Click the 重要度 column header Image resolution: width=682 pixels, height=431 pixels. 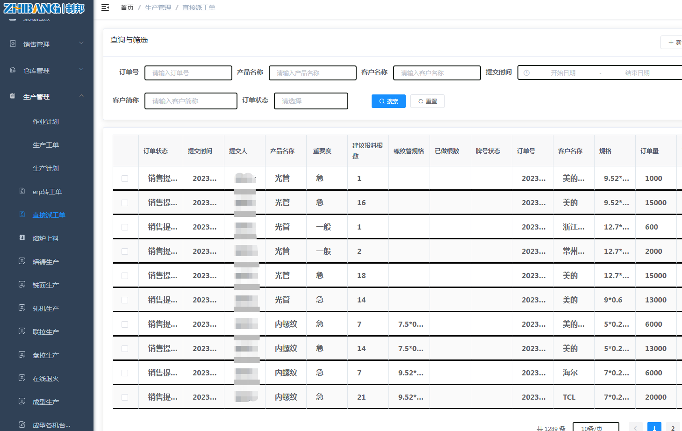322,151
